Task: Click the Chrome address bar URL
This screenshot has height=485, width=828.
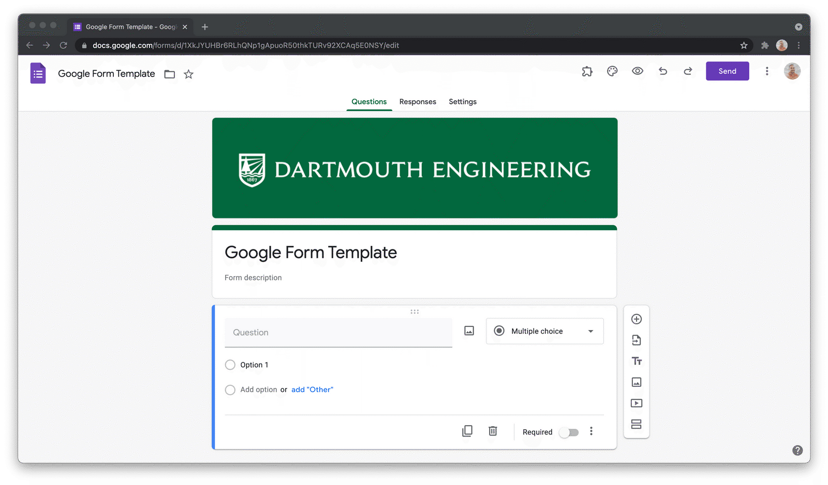Action: 246,45
